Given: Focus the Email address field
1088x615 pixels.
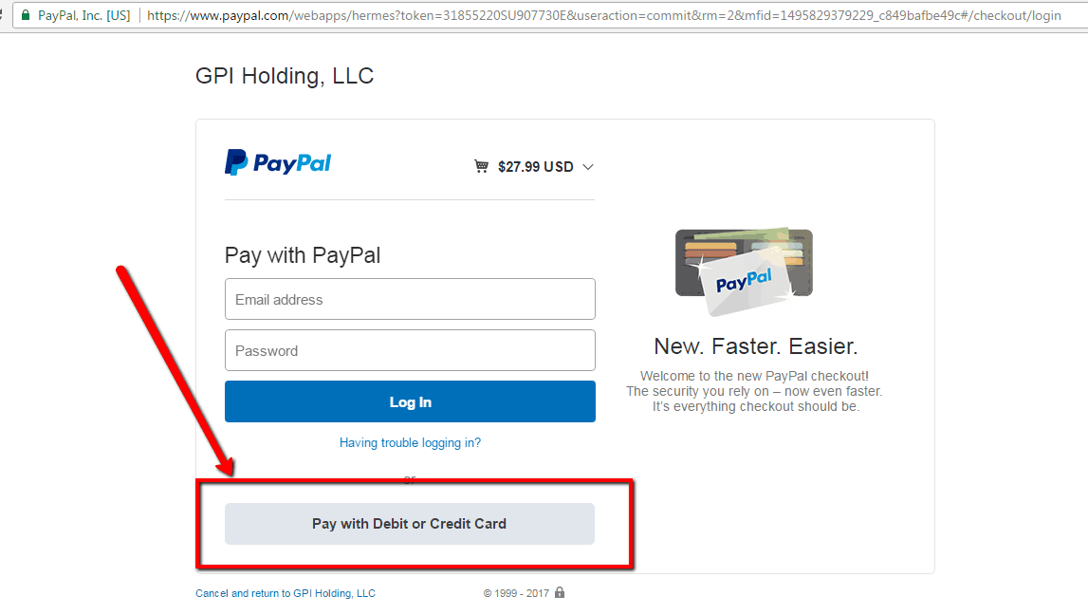Looking at the screenshot, I should click(x=410, y=299).
